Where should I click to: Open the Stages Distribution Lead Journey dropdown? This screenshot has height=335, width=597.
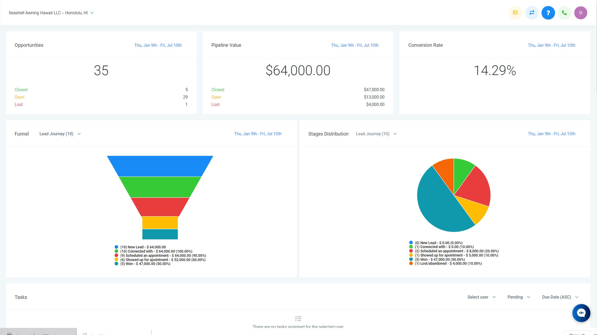(376, 134)
